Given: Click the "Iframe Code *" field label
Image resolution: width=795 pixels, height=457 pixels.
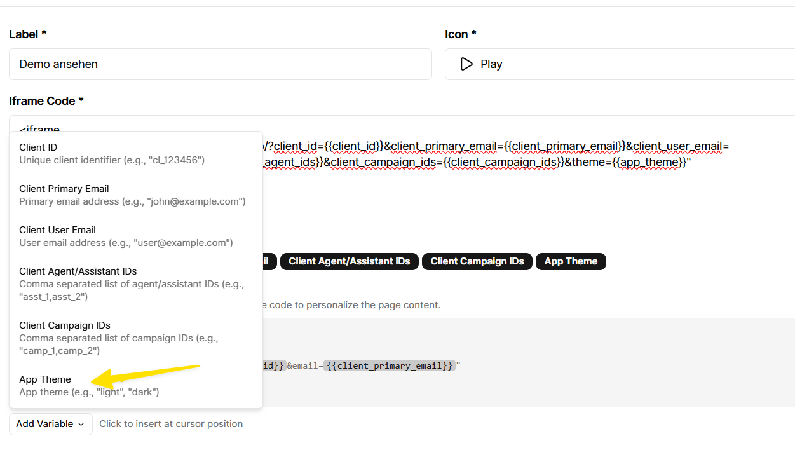Looking at the screenshot, I should click(x=46, y=101).
